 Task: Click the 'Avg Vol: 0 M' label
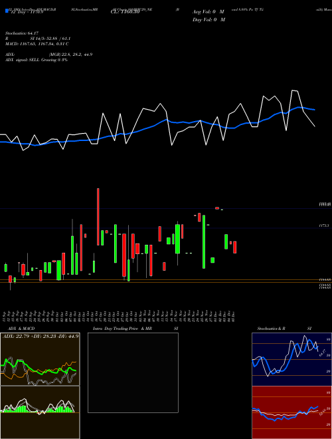(208, 12)
